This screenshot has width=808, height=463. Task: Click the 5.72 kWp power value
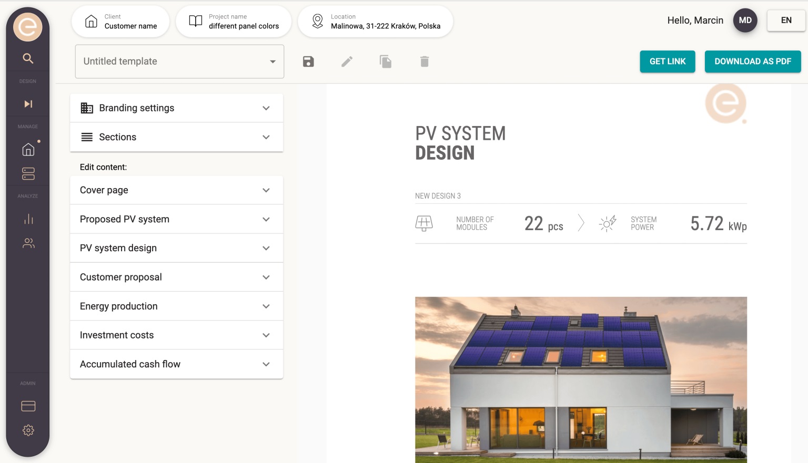tap(719, 224)
